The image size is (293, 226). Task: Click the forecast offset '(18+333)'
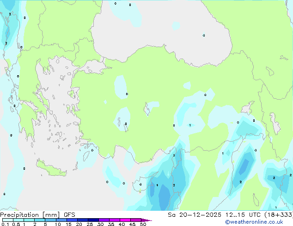tap(279, 215)
